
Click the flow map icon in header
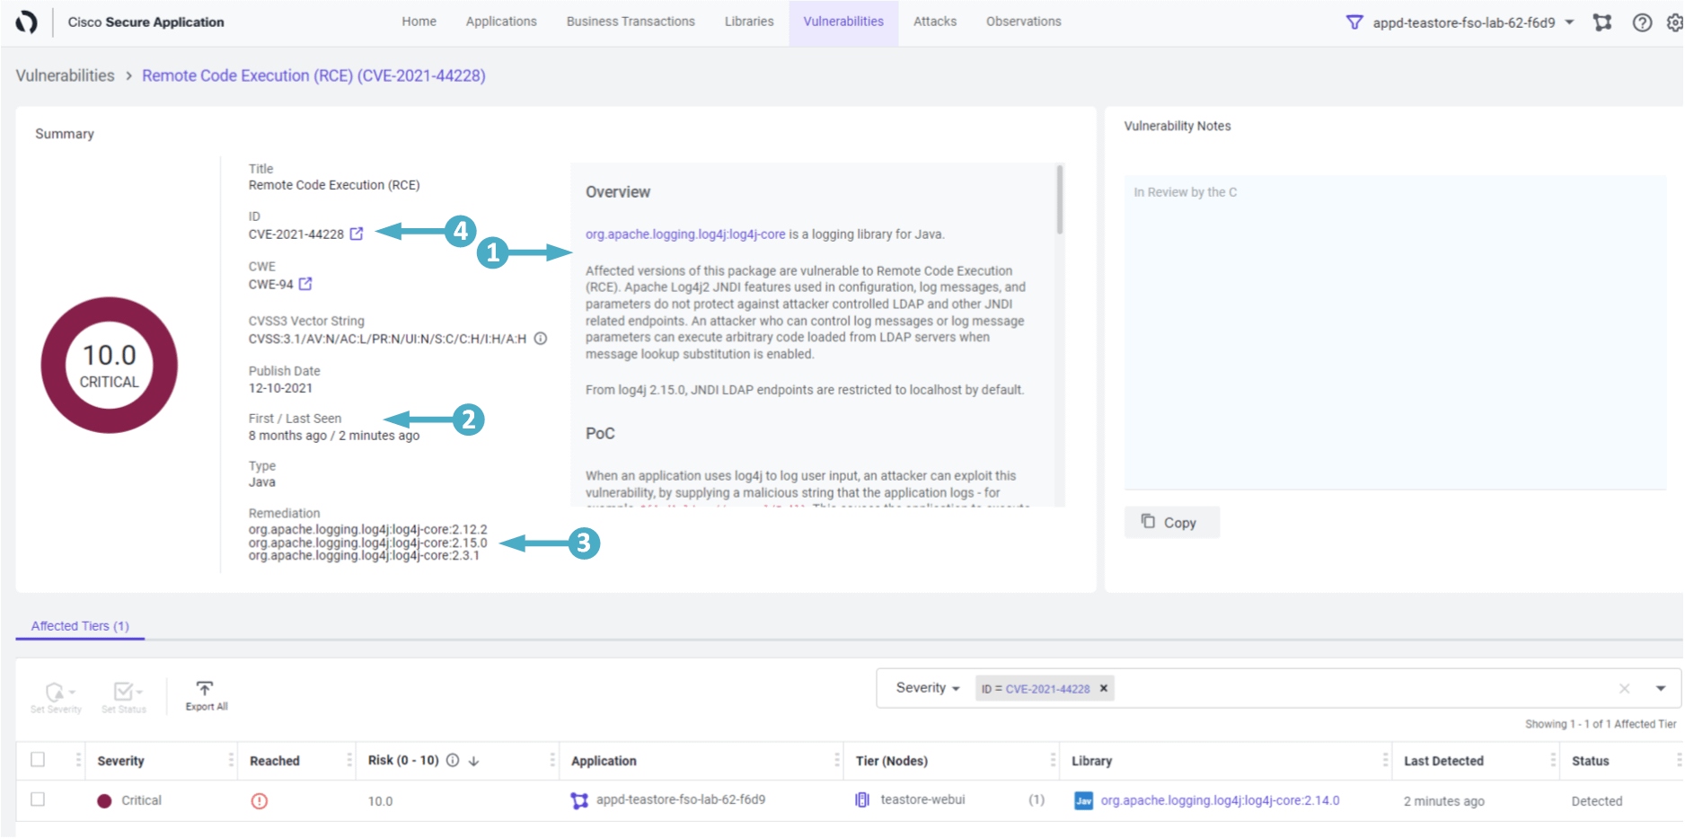[x=1602, y=22]
